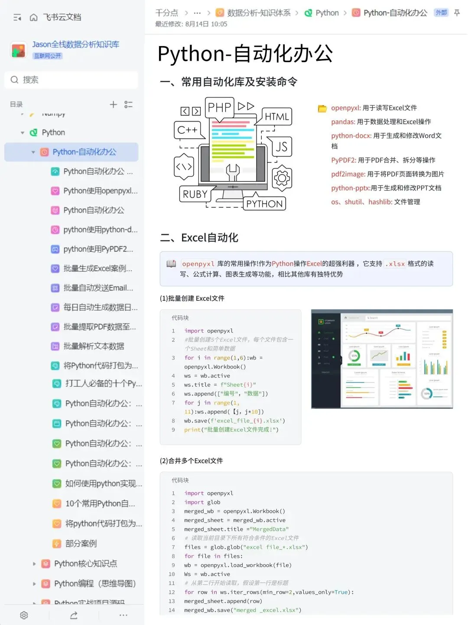Image resolution: width=468 pixels, height=625 pixels.
Task: Go to 数据分析-知识体系 breadcrumb
Action: click(259, 13)
